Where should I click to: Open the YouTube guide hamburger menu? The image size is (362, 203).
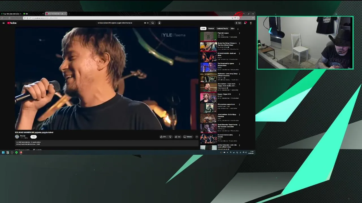(x=3, y=23)
